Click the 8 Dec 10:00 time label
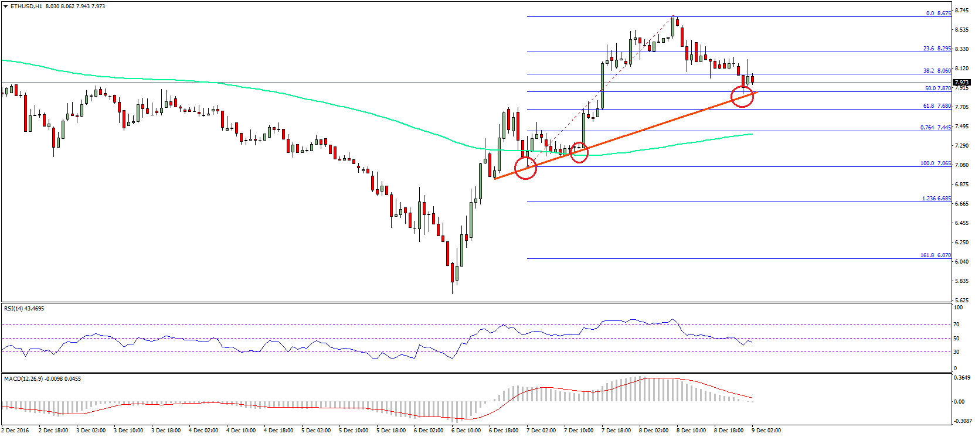975x437 pixels. [691, 431]
